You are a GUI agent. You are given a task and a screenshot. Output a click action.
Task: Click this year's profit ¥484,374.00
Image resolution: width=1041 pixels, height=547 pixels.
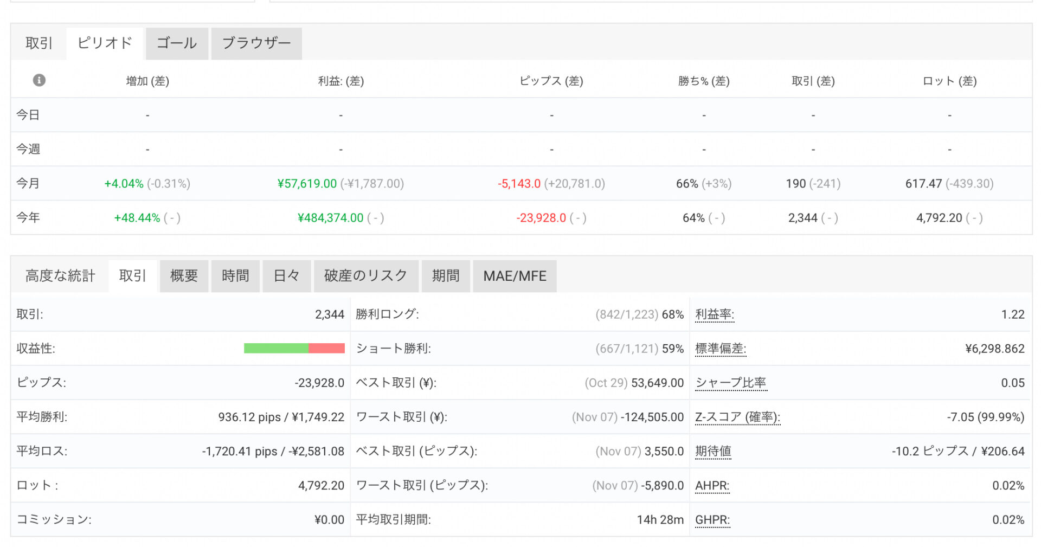tap(330, 218)
